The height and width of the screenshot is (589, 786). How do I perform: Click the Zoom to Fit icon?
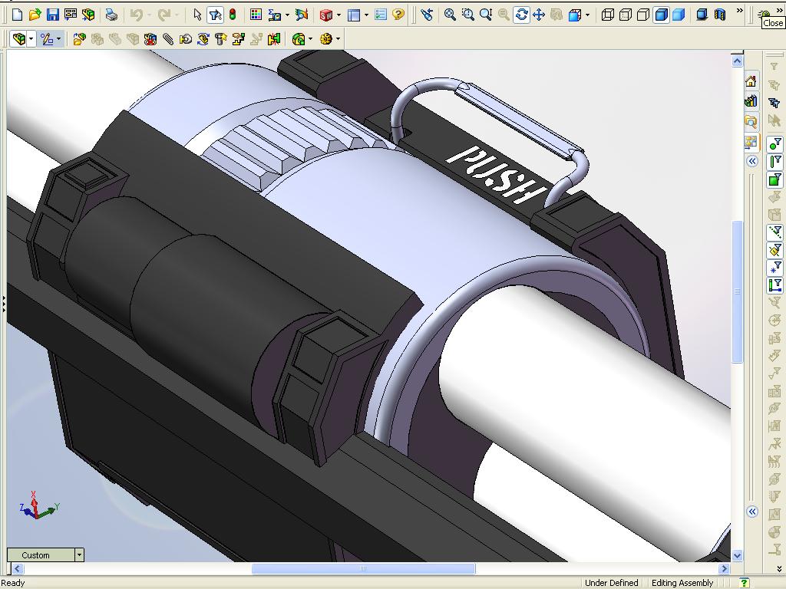point(450,15)
